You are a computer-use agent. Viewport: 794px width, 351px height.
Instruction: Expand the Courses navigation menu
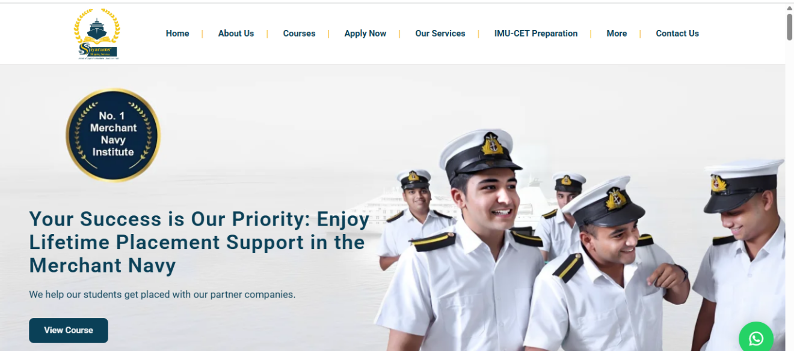tap(299, 34)
